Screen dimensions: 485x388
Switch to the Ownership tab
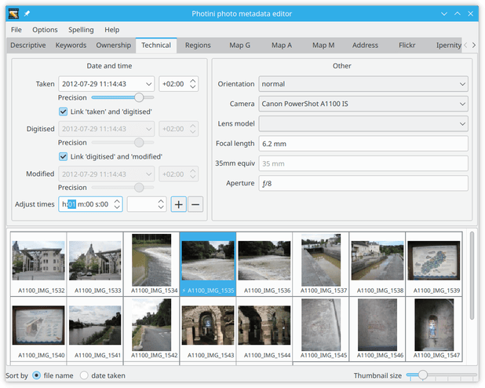[114, 46]
